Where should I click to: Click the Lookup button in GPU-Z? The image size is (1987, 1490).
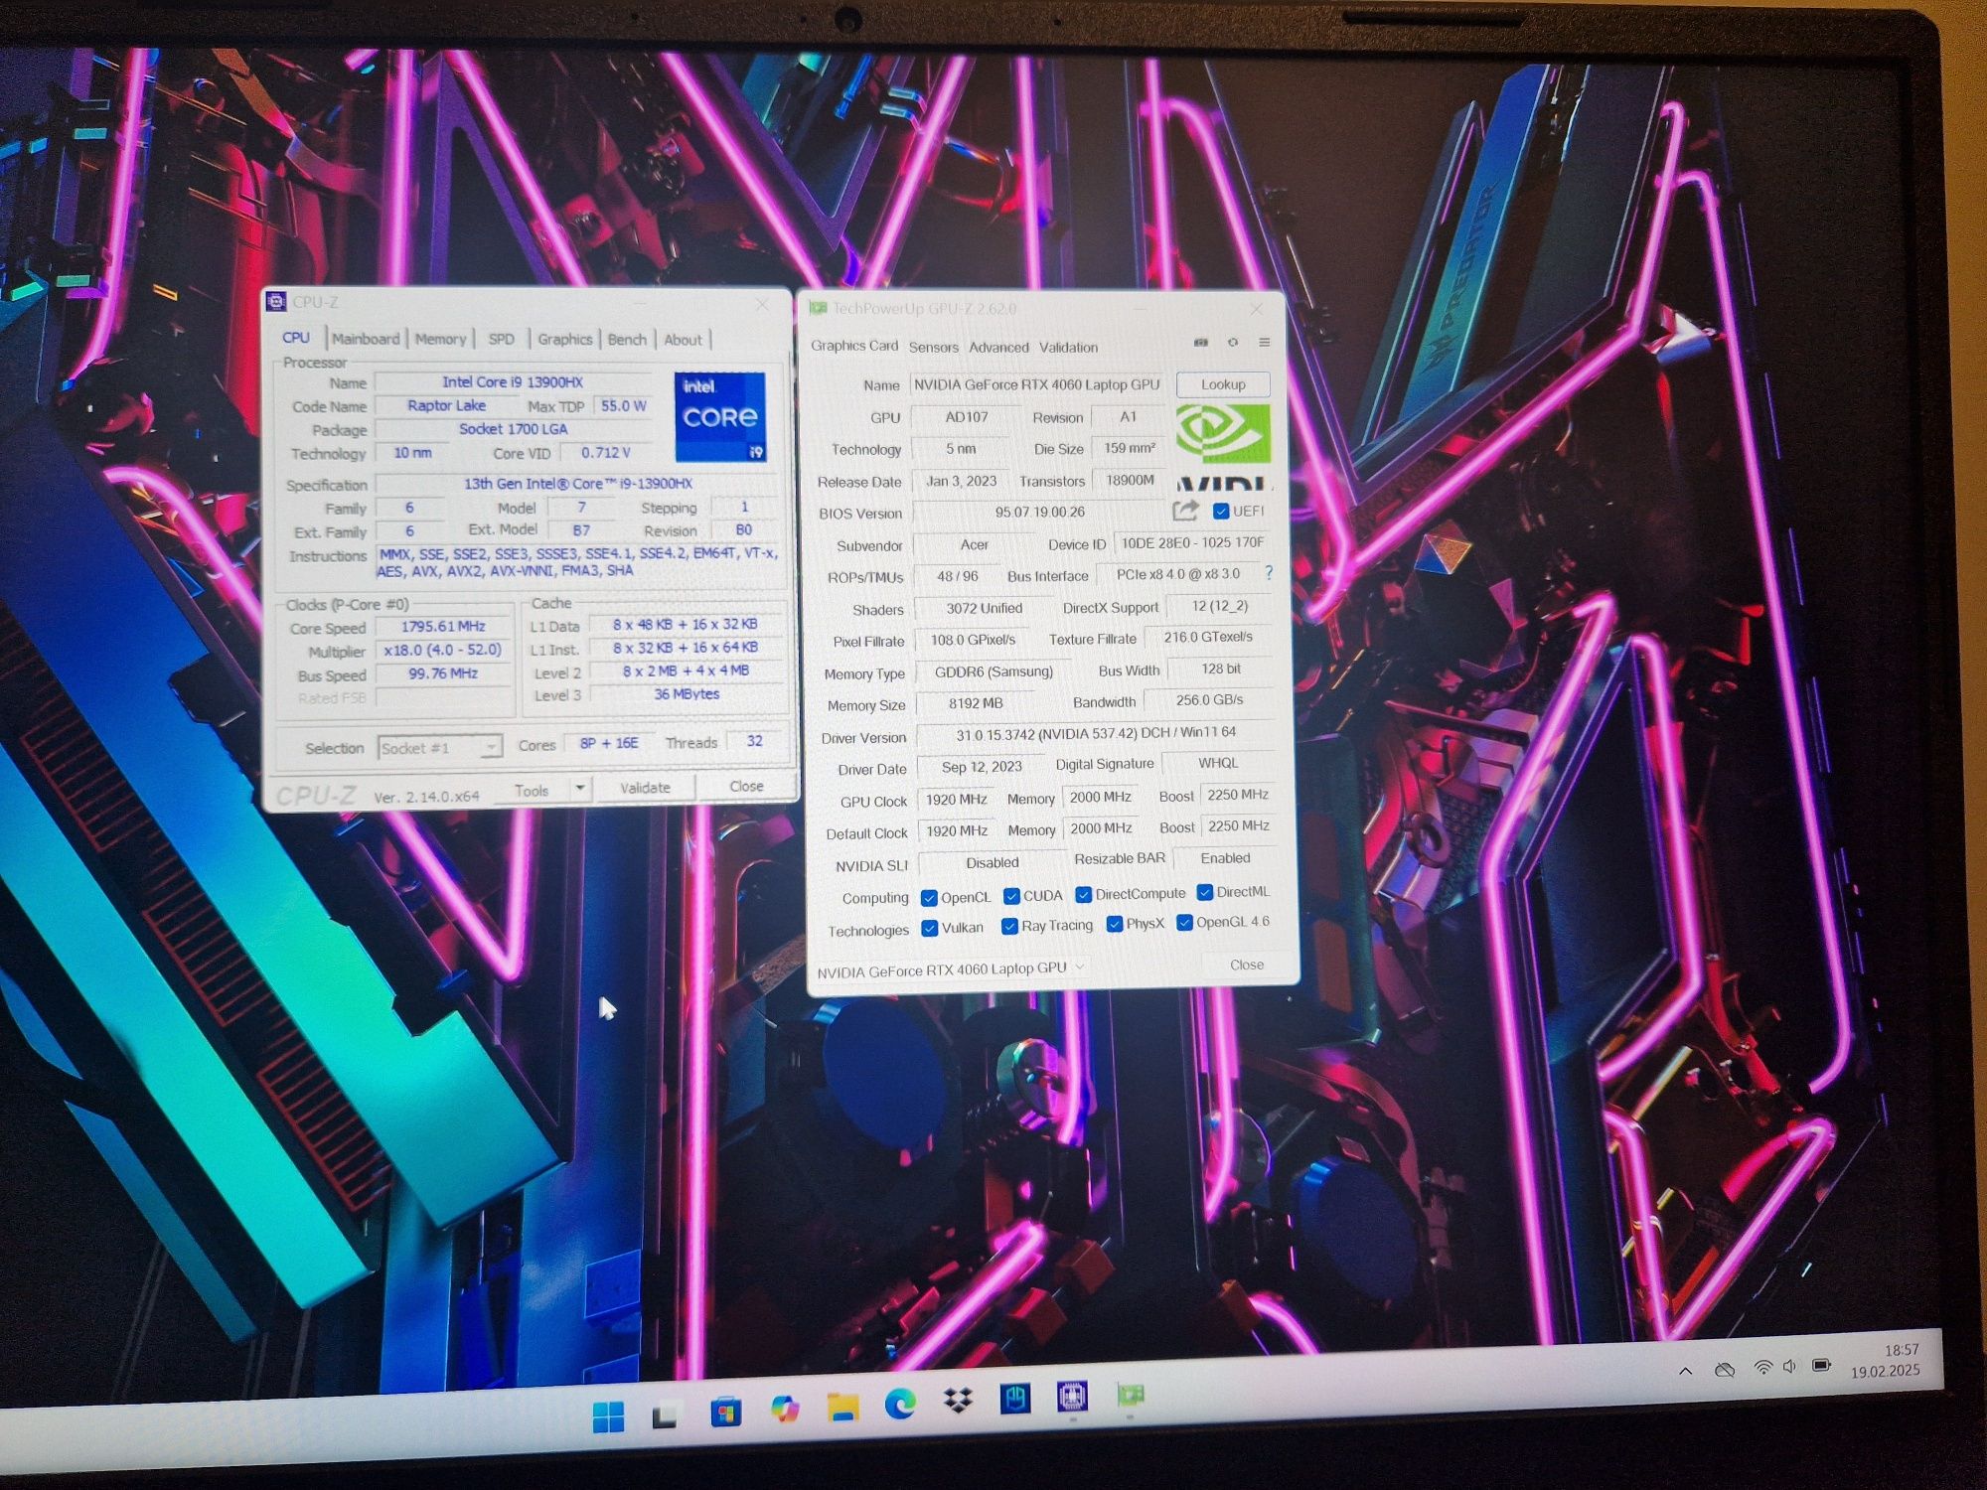[1223, 384]
